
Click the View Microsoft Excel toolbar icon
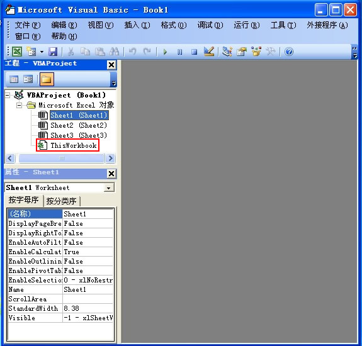[17, 52]
